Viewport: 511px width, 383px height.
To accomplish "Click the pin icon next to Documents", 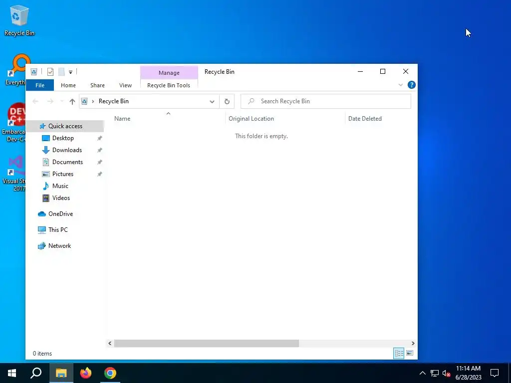I will click(100, 162).
